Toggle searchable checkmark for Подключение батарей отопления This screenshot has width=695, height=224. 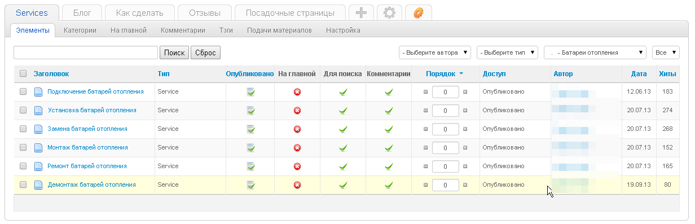tap(343, 92)
